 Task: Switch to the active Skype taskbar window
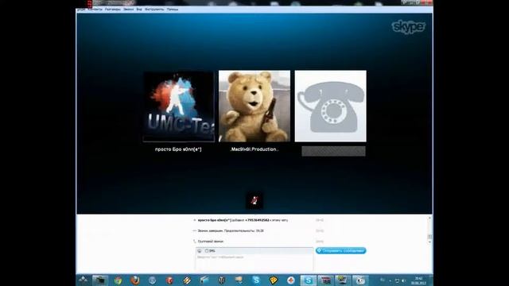[x=308, y=280]
